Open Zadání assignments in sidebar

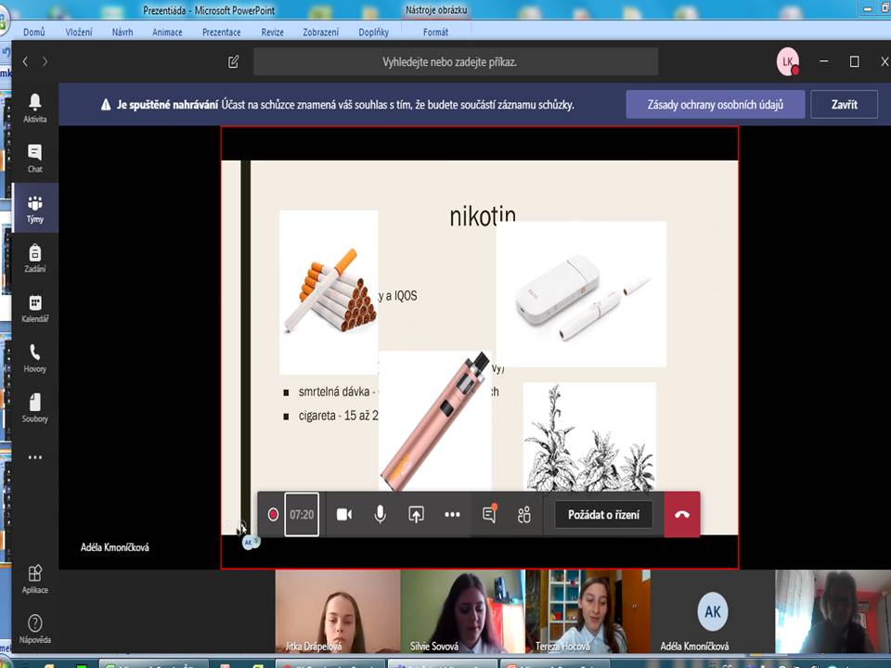click(x=34, y=257)
